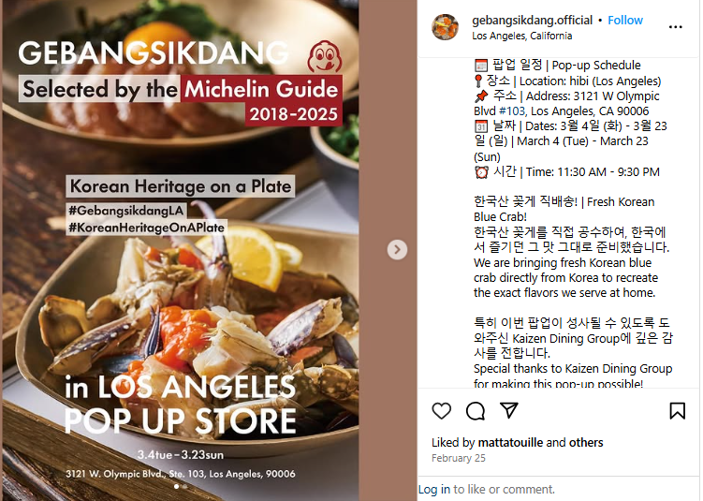Open gebangsikdang.official username link
703x501 pixels.
click(533, 21)
